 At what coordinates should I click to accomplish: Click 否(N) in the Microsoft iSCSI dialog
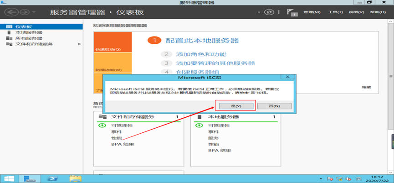tap(274, 106)
